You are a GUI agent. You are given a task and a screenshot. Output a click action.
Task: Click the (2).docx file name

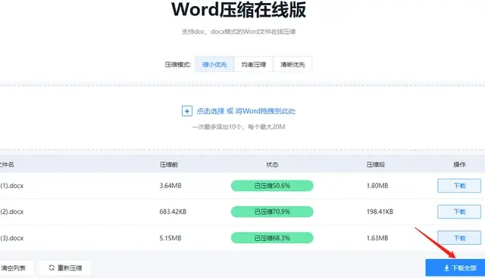pos(12,212)
